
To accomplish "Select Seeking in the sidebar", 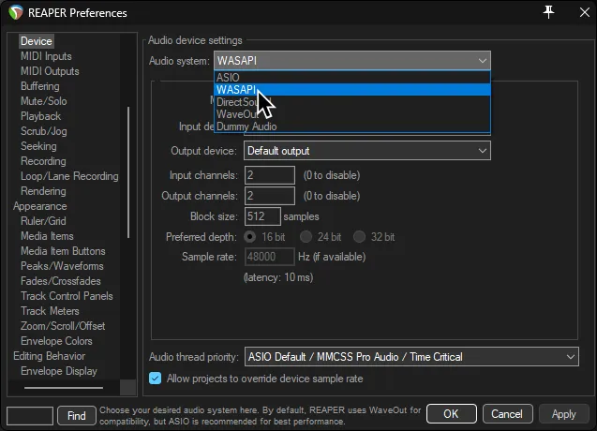I will coord(38,146).
